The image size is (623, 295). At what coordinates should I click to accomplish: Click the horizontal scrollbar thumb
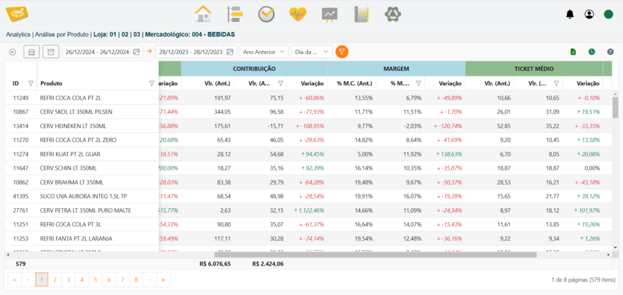pos(375,254)
